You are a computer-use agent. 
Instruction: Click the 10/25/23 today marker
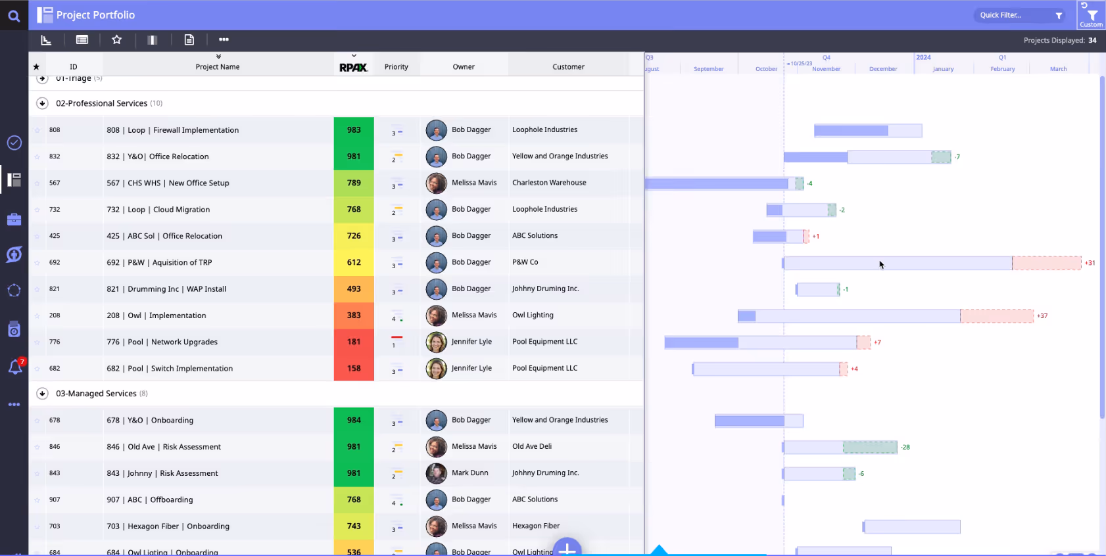(x=800, y=63)
